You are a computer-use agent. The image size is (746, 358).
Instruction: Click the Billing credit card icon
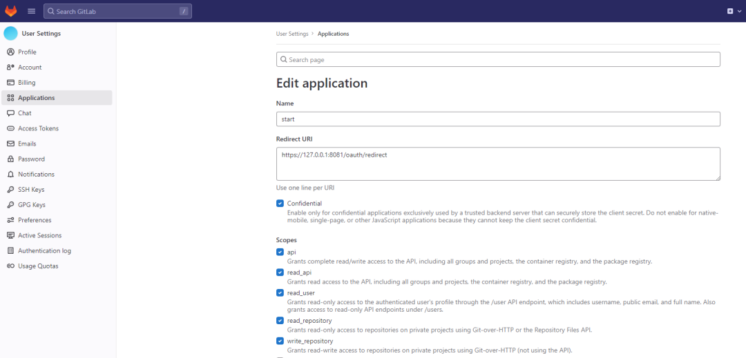(10, 83)
